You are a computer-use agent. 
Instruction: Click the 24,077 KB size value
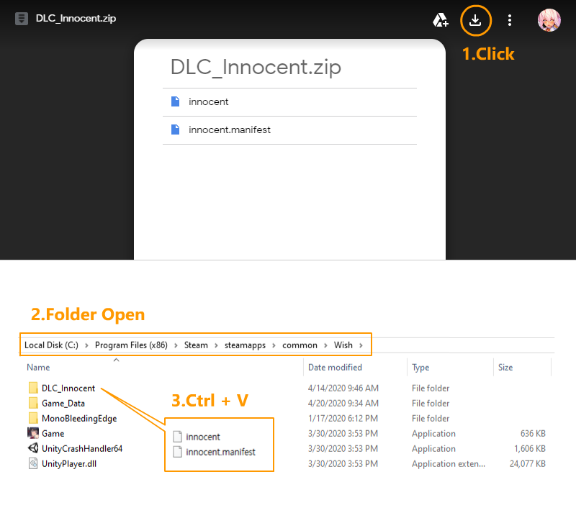(528, 463)
